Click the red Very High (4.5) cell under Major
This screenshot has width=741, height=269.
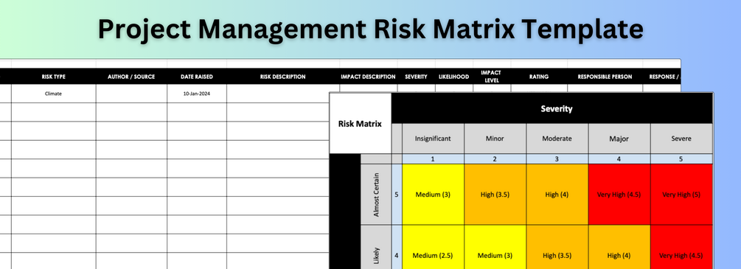click(619, 195)
